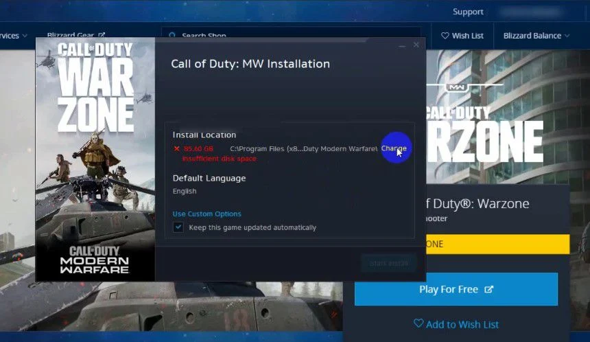
Task: Click the red insufficient space X icon
Action: (x=176, y=149)
